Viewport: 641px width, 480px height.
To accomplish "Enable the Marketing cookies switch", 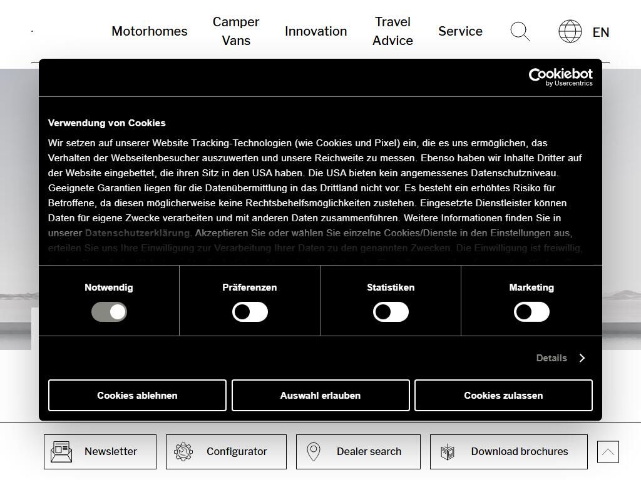I will click(531, 312).
